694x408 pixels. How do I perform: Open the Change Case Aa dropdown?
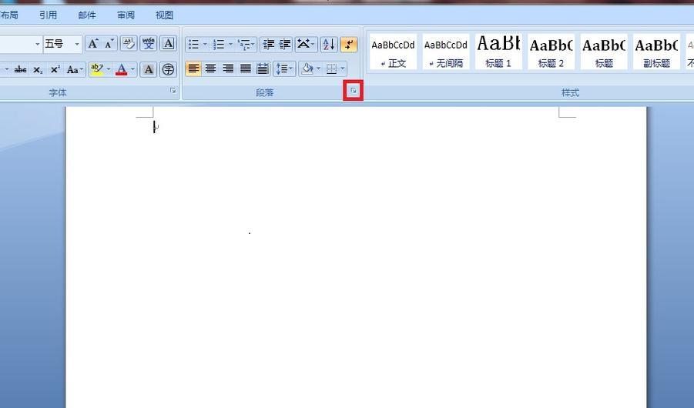click(x=75, y=69)
